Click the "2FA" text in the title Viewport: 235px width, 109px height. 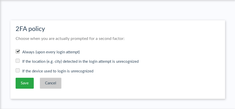pyautogui.click(x=21, y=29)
